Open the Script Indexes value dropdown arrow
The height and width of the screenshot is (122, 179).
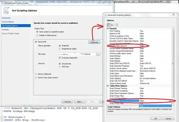point(170,101)
